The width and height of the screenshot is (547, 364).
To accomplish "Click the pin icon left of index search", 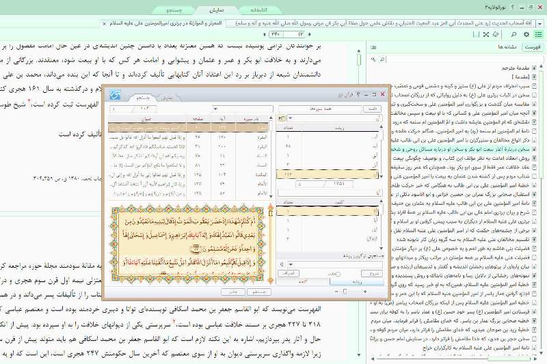I will [373, 59].
